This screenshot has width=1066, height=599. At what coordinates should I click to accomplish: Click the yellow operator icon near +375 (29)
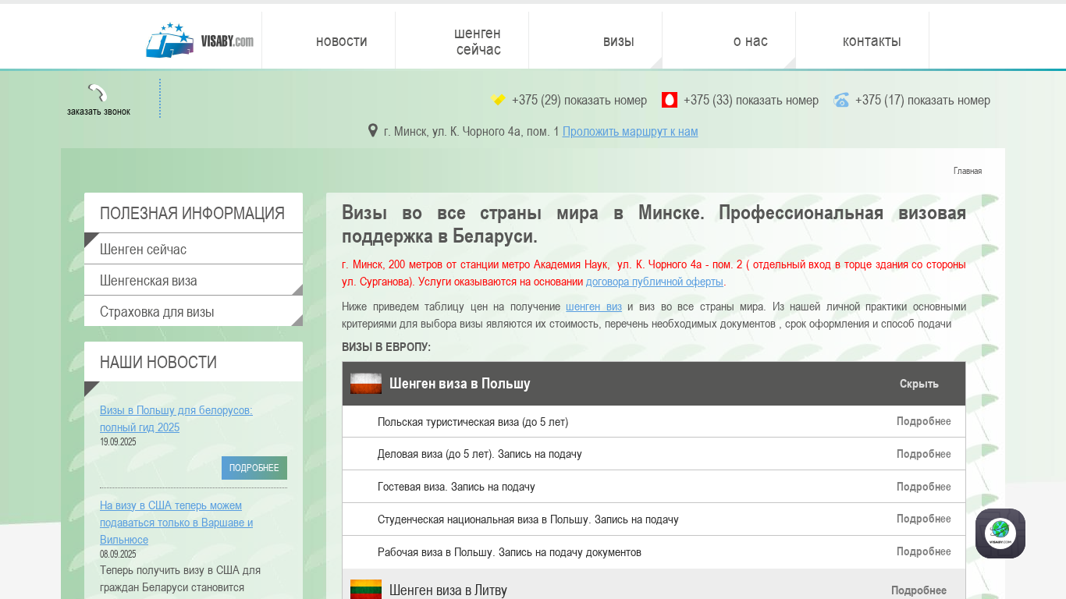point(498,100)
